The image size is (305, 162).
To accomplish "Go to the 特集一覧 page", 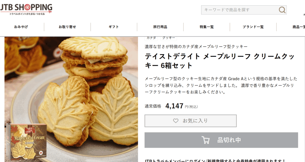I will click(207, 27).
